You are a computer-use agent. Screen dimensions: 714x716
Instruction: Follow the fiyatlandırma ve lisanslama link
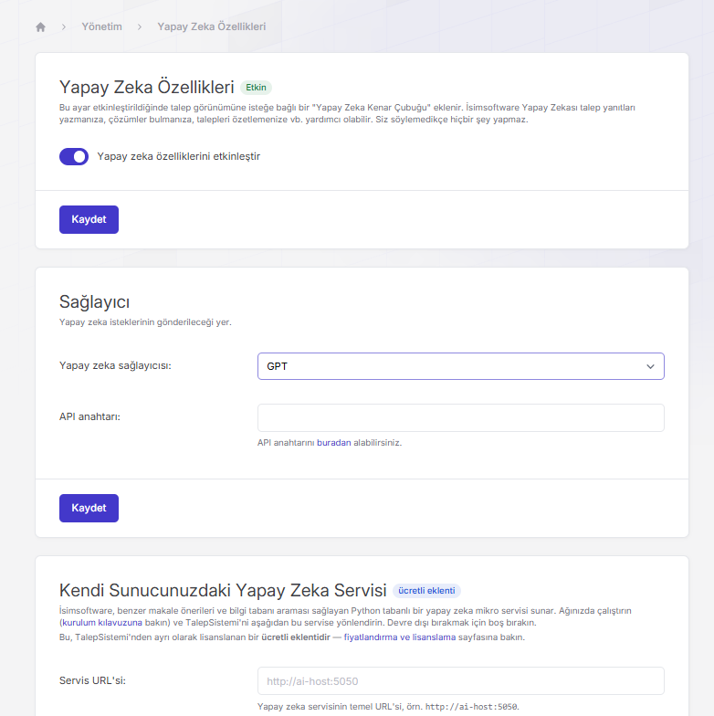400,637
